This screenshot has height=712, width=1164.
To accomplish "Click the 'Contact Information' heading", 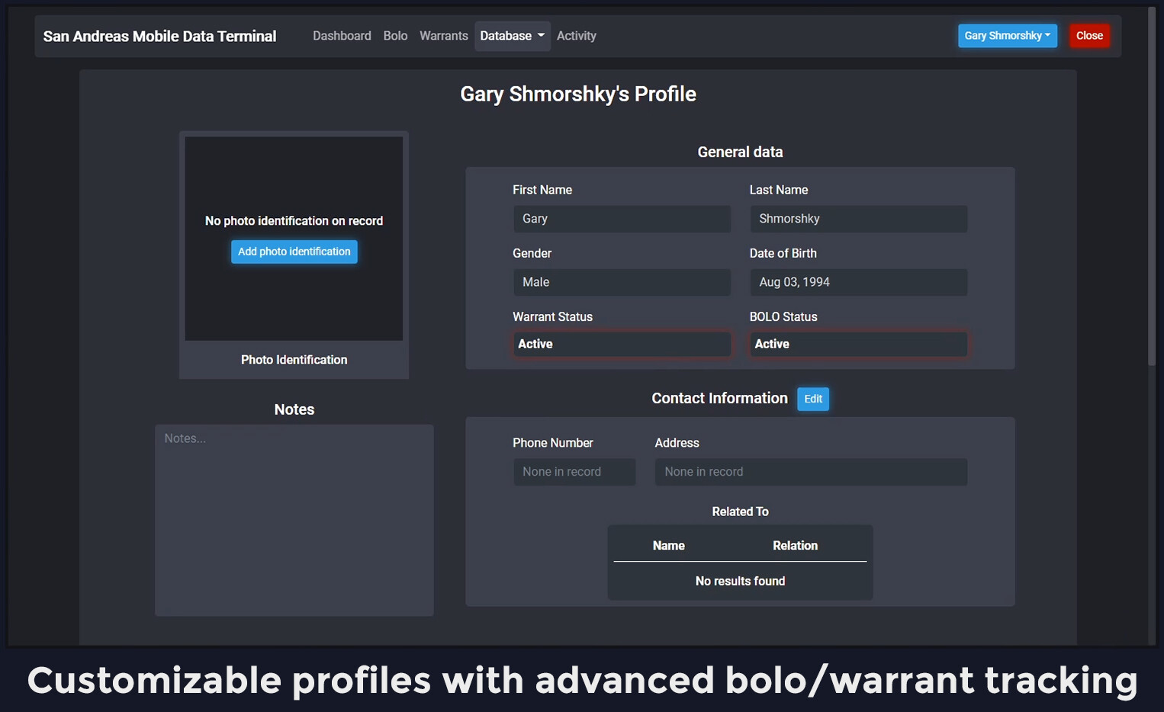I will click(x=719, y=398).
